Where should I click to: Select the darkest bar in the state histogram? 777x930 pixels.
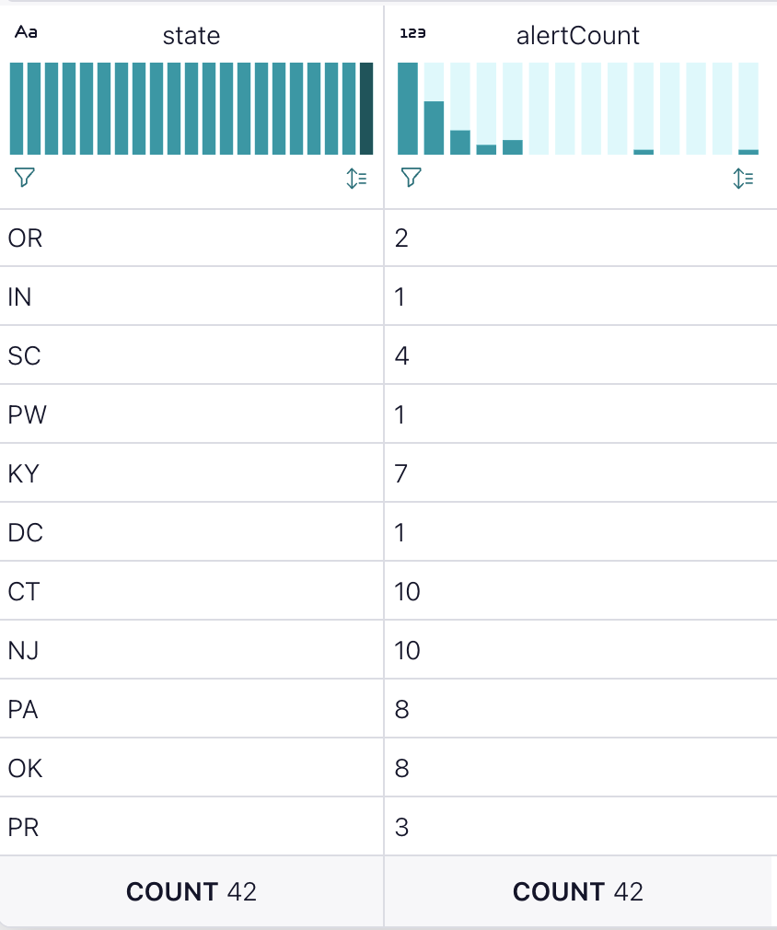[x=368, y=106]
